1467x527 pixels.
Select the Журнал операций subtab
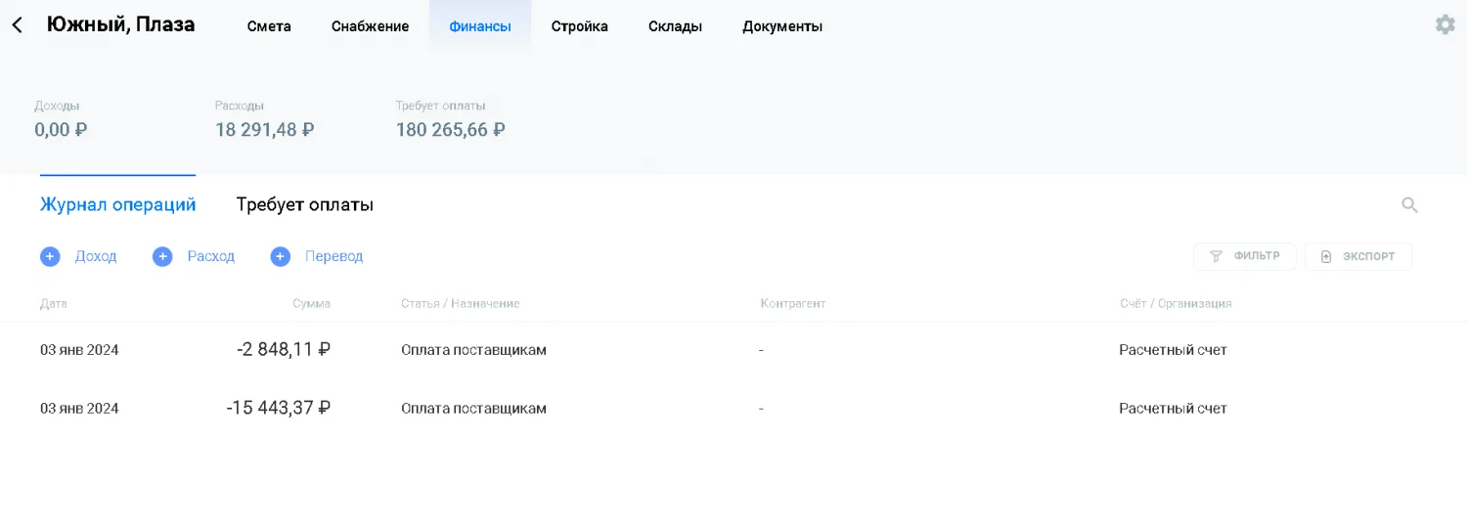tap(117, 204)
